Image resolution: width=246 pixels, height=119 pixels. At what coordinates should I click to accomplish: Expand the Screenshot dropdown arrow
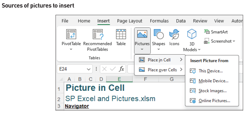coord(234,41)
